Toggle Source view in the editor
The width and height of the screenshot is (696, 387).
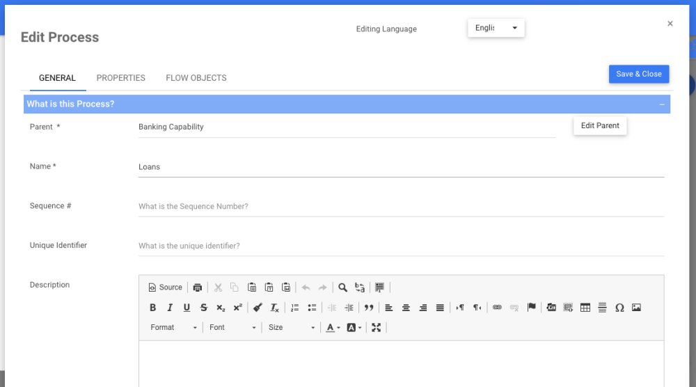[x=166, y=287]
